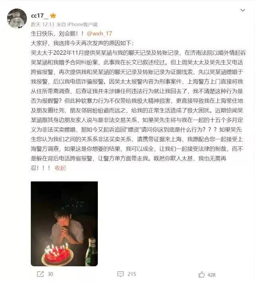Collapse the post with 收起 link
Image resolution: width=255 pixels, height=282 pixels.
(x=60, y=168)
